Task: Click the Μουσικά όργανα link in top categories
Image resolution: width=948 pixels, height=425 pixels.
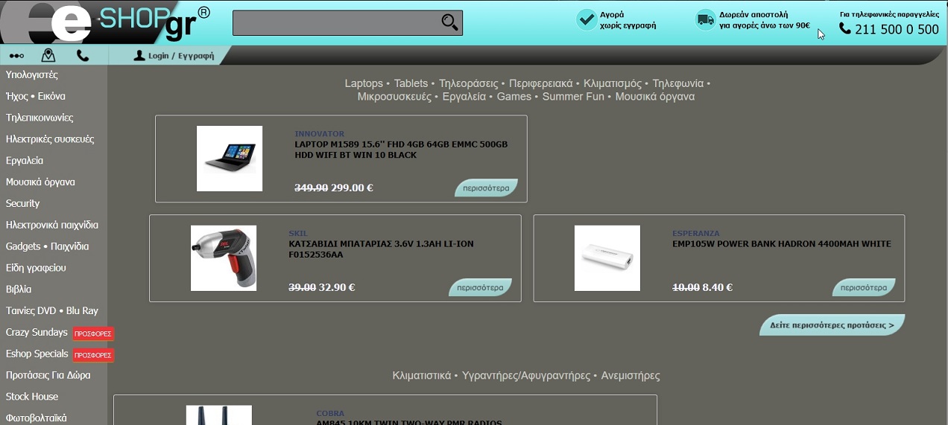Action: (x=655, y=97)
